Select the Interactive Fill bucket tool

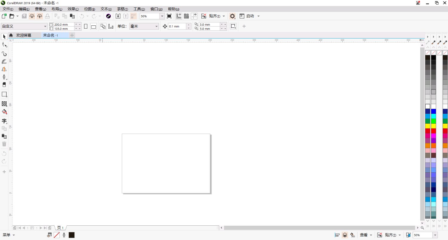click(4, 112)
